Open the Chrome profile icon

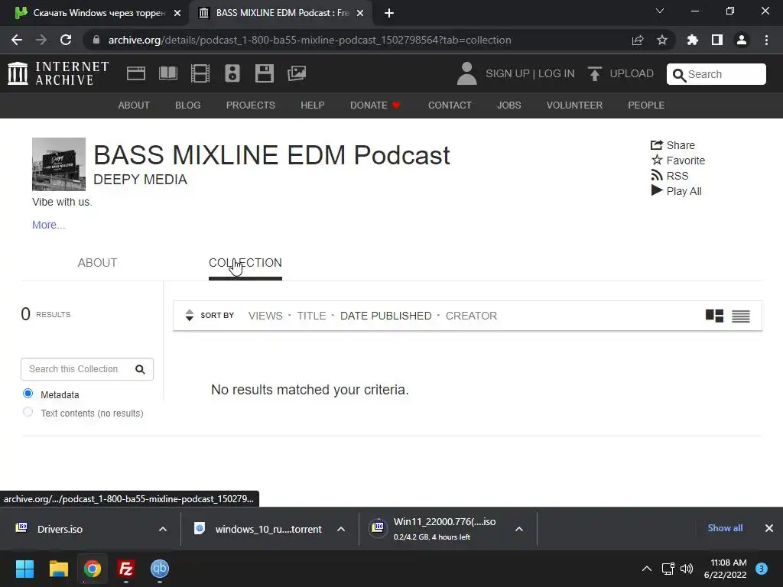tap(742, 40)
